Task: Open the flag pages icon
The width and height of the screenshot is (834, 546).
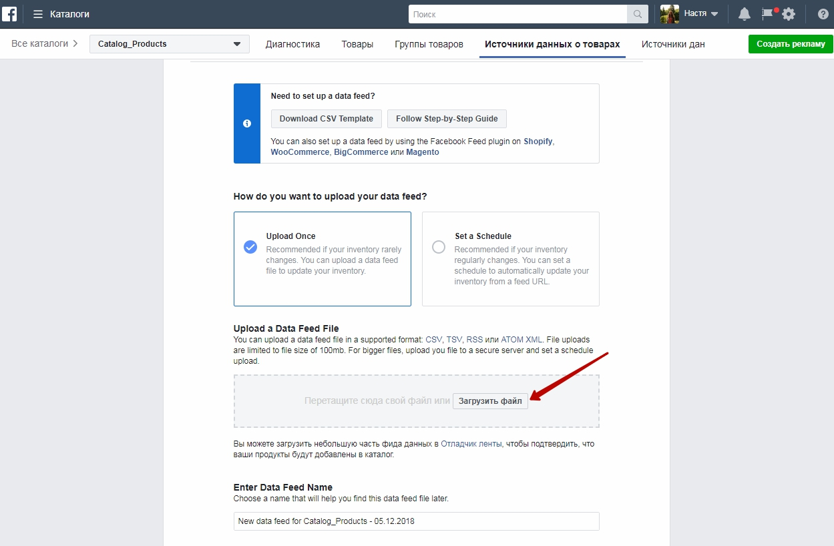Action: tap(768, 14)
